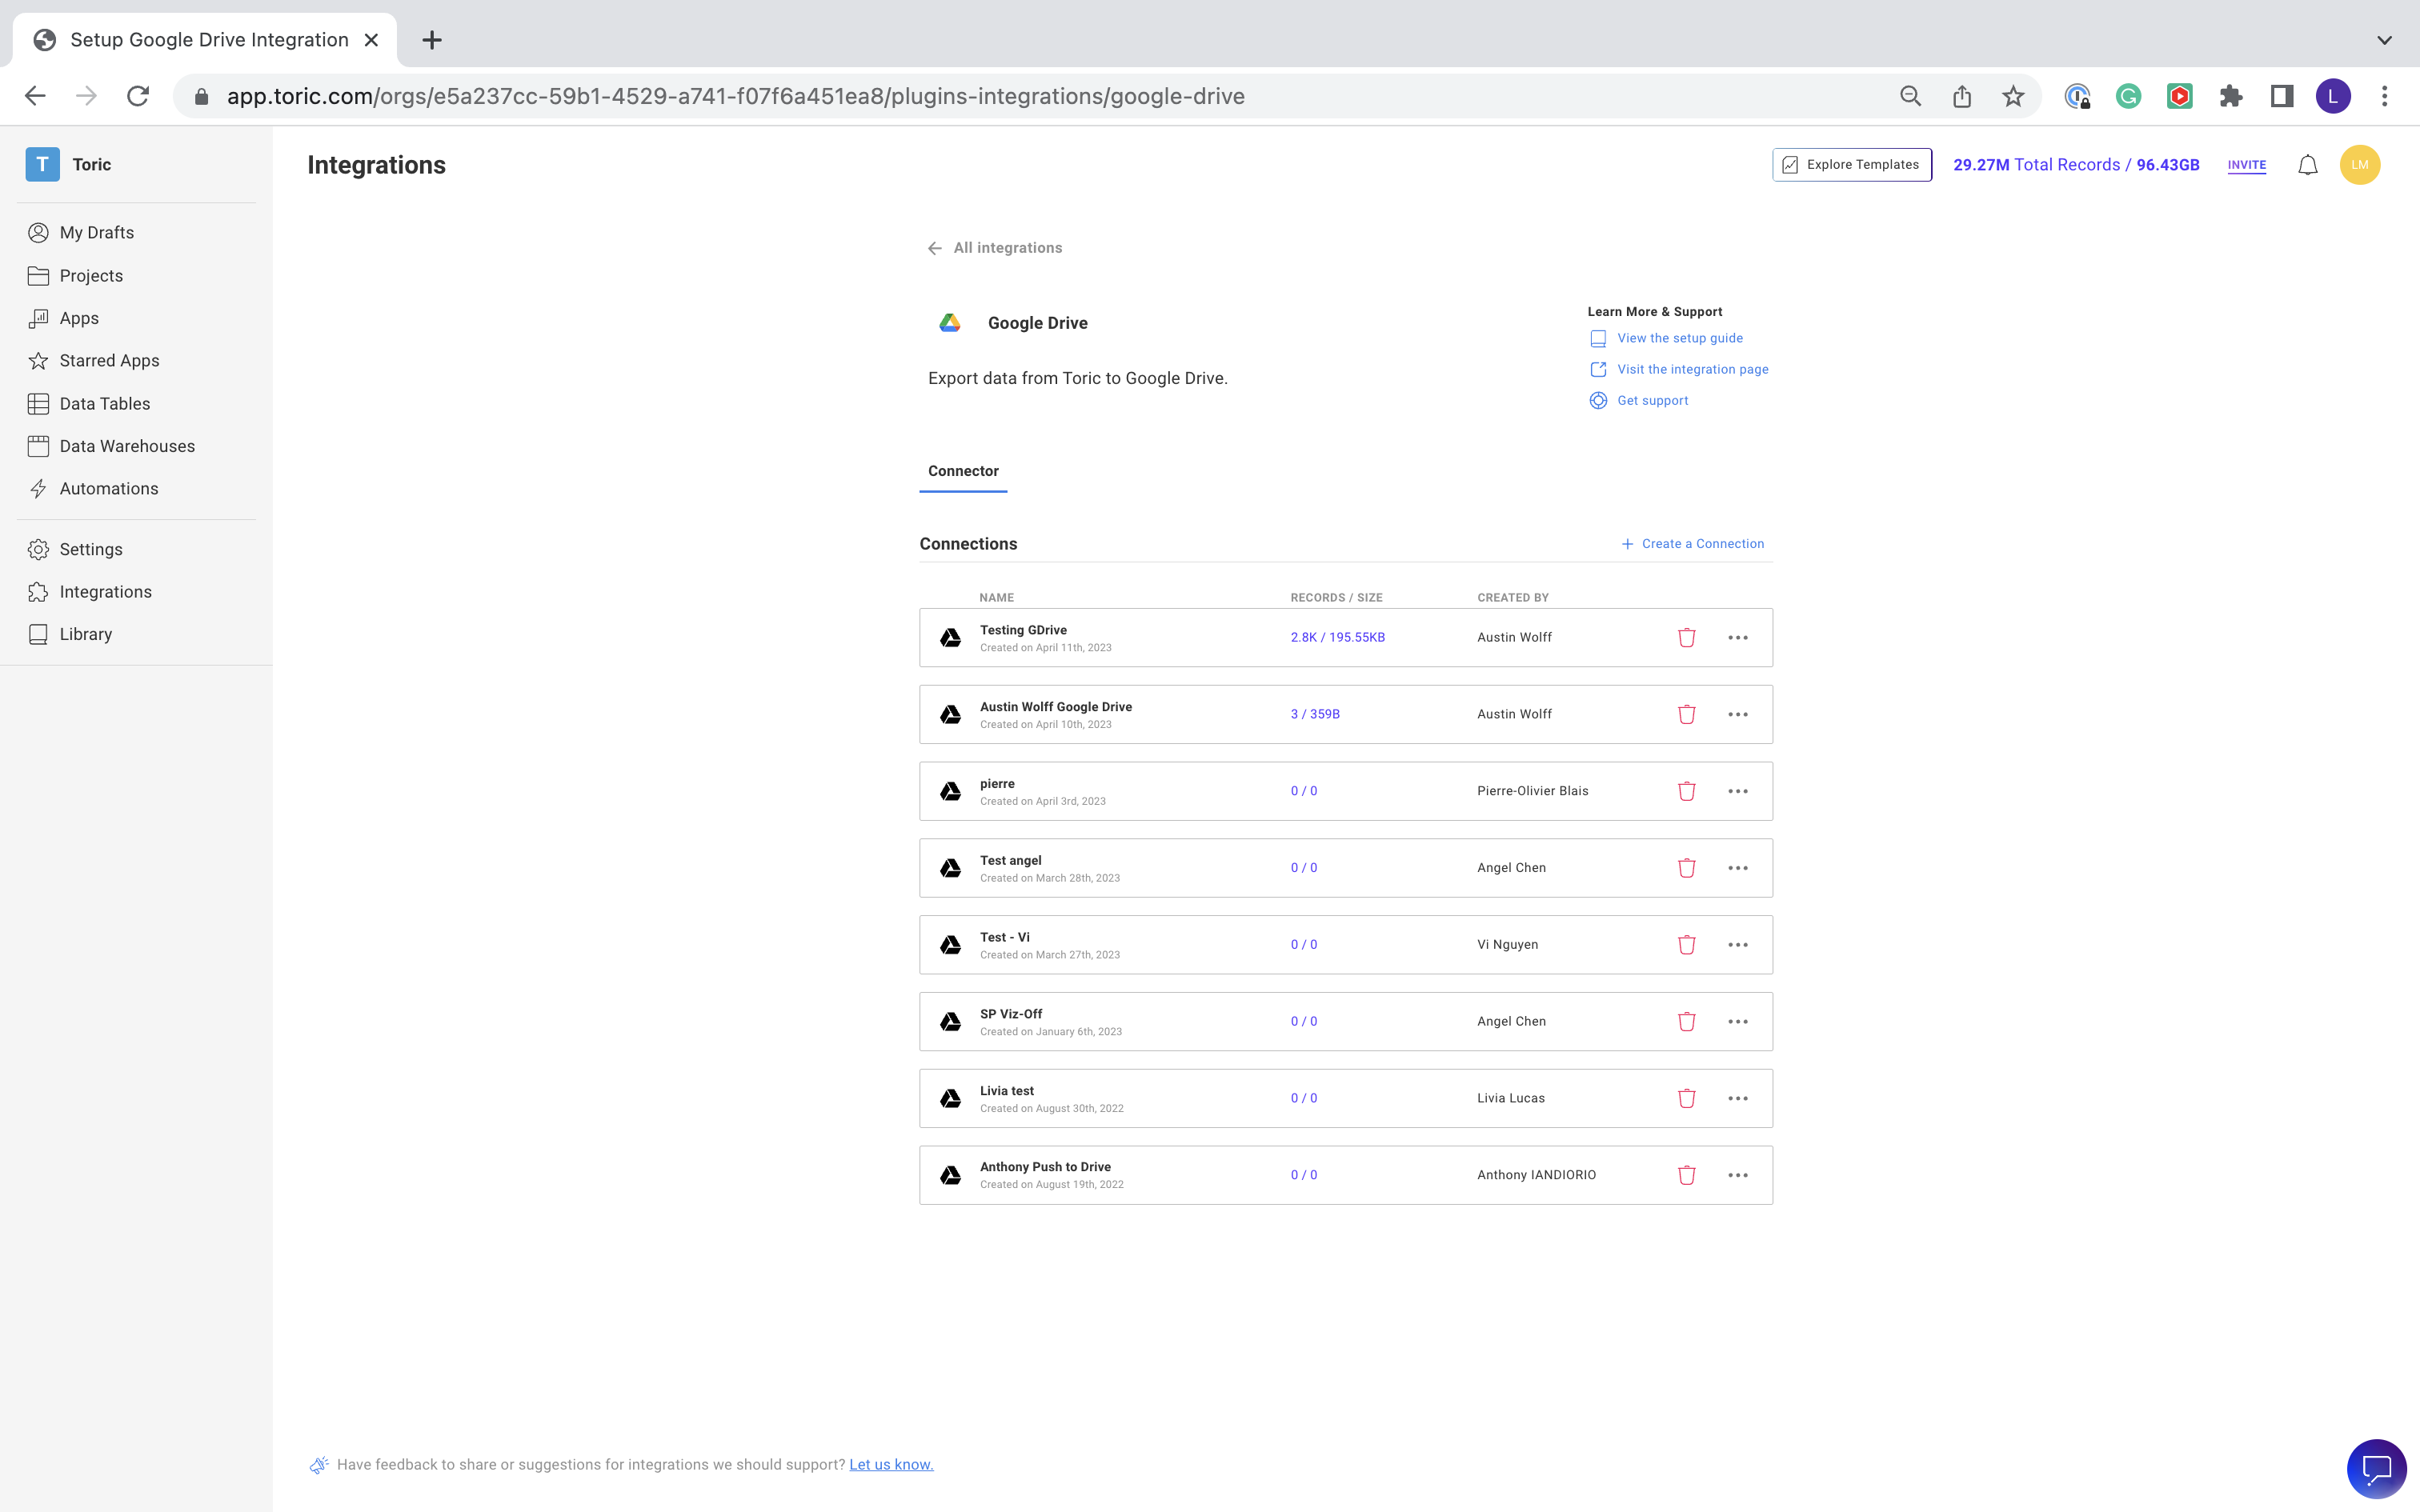This screenshot has width=2420, height=1512.
Task: Click the 2.8K / 195.55KB records value
Action: (x=1337, y=637)
